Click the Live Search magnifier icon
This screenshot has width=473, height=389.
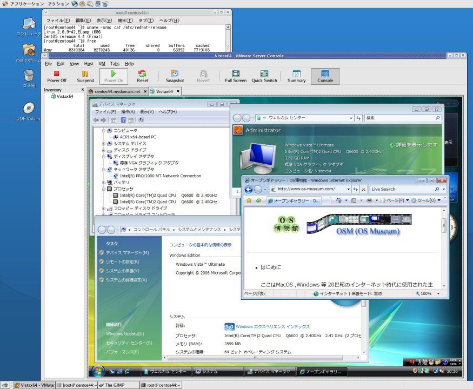coord(437,189)
